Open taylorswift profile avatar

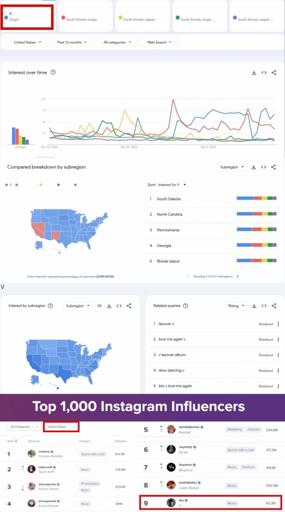point(32,470)
